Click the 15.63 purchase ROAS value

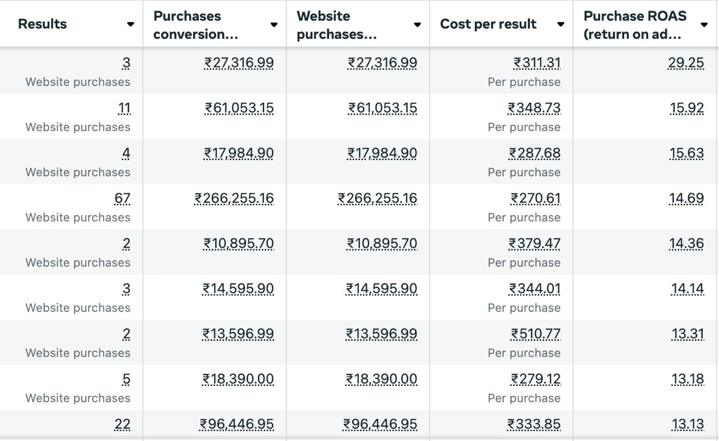(x=686, y=153)
